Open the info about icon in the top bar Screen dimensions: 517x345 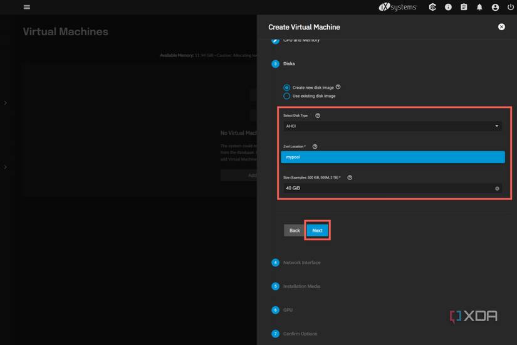448,7
